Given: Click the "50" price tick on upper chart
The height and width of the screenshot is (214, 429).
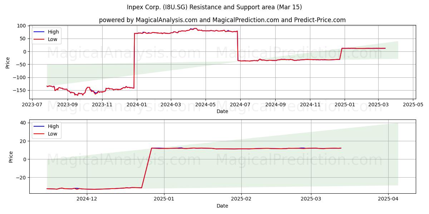Looking at the screenshot, I should pos(23,39).
